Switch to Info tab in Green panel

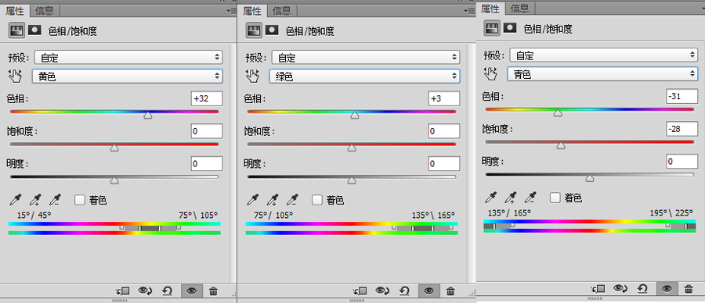coord(281,11)
